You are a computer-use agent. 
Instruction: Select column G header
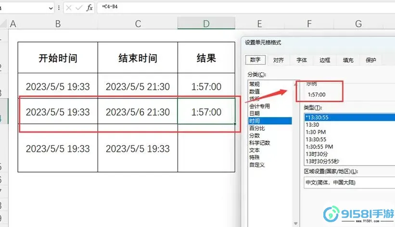click(x=358, y=24)
